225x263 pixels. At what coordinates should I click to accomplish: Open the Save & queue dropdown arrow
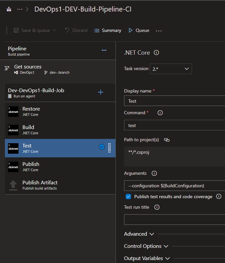point(54,30)
